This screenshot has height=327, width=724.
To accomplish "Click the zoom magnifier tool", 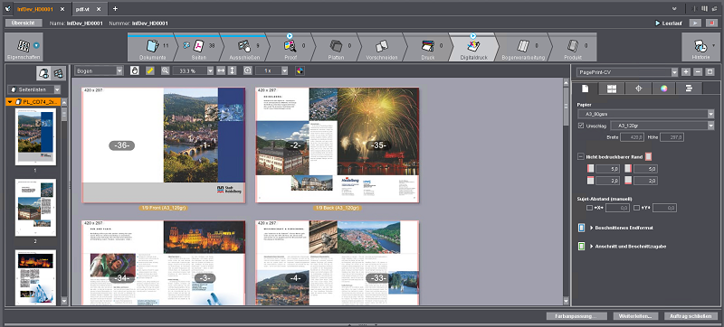I will pyautogui.click(x=166, y=71).
